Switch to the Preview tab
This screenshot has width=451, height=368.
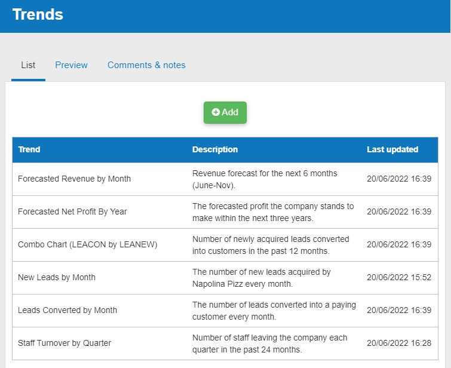tap(71, 65)
